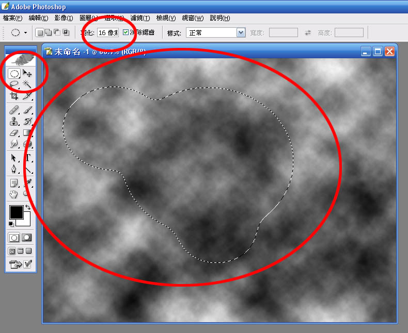Choose the Add to Selection mode button
Viewport: 408px width, 333px height.
point(48,32)
